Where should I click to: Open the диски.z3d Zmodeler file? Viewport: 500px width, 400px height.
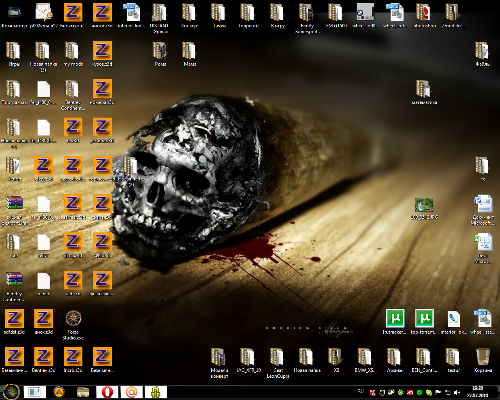pos(102,16)
